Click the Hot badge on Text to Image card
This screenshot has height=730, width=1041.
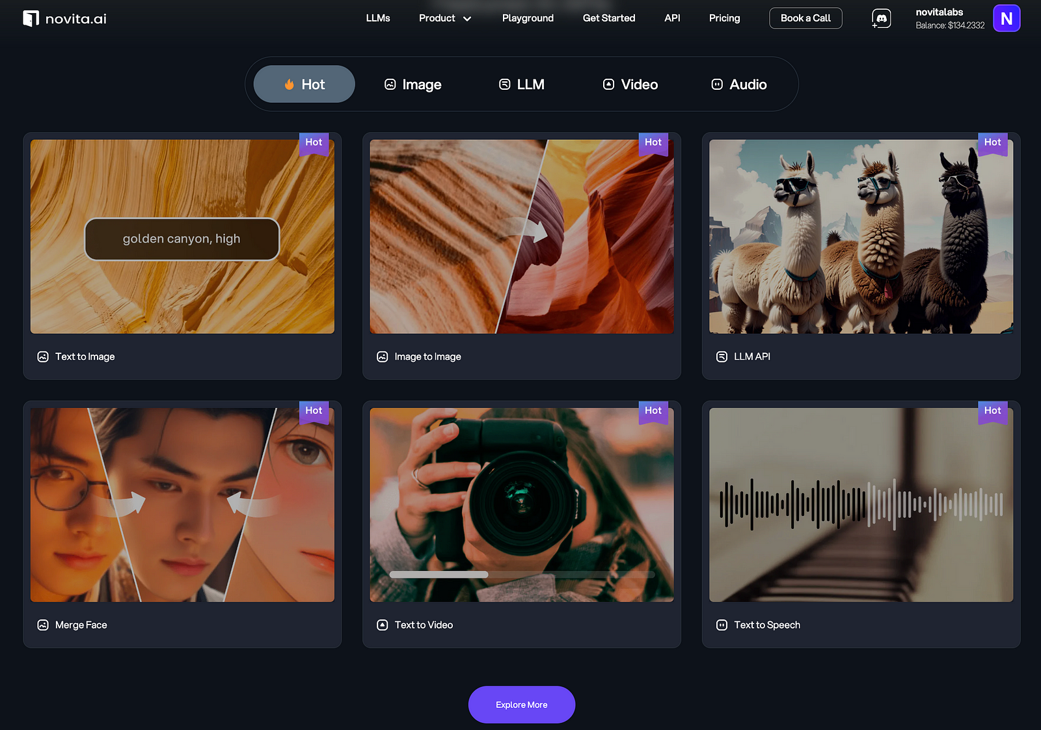tap(314, 143)
